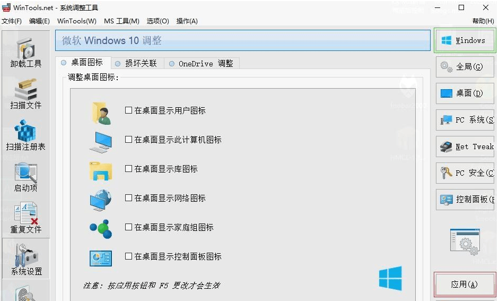Open the 卸载工具 uninstaller tool
The width and height of the screenshot is (499, 301).
pos(26,53)
